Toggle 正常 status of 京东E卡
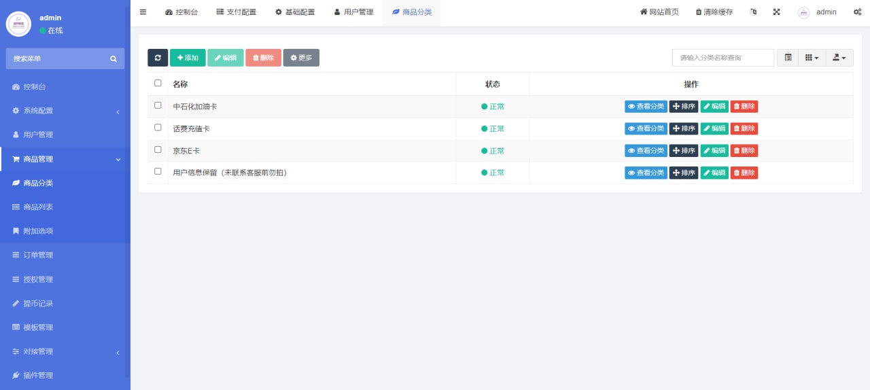Viewport: 870px width, 390px height. tap(493, 151)
